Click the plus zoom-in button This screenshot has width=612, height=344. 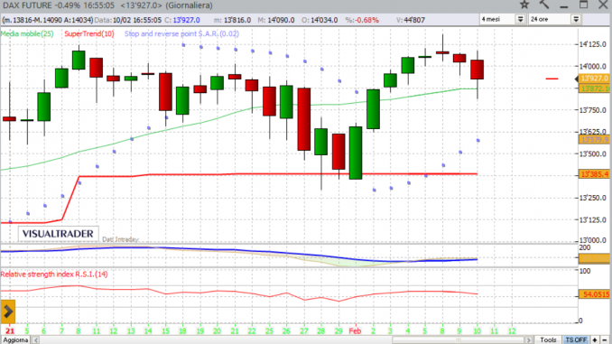coord(595,340)
